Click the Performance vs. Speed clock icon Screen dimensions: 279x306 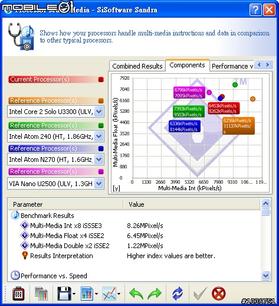15,275
